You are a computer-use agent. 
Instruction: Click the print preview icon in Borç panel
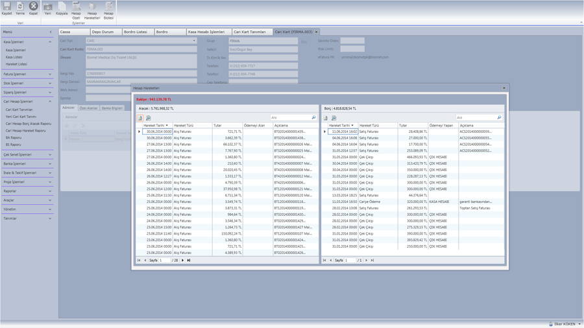(334, 118)
